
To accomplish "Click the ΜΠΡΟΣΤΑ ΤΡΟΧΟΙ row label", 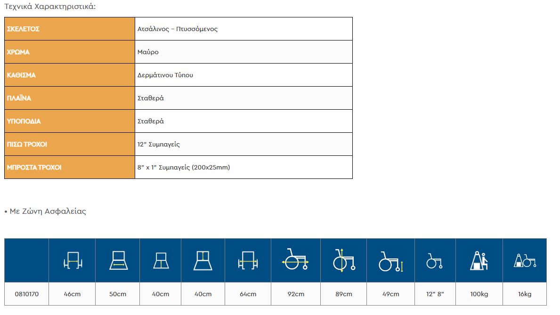I will [x=34, y=167].
